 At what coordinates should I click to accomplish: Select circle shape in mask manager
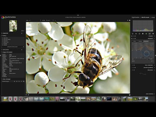(17, 81)
